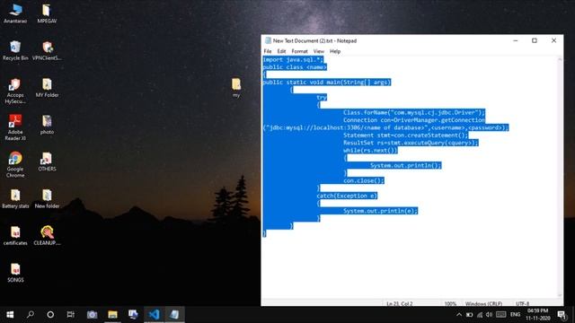575x323 pixels.
Task: Open the MY Folder desktop folder
Action: [47, 88]
